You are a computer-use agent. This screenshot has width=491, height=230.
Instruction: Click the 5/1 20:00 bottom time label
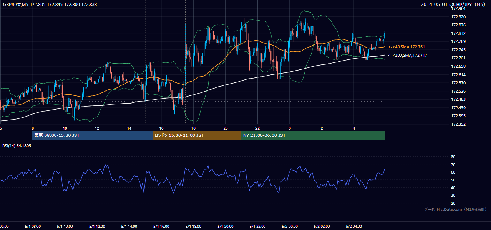pos(226,227)
